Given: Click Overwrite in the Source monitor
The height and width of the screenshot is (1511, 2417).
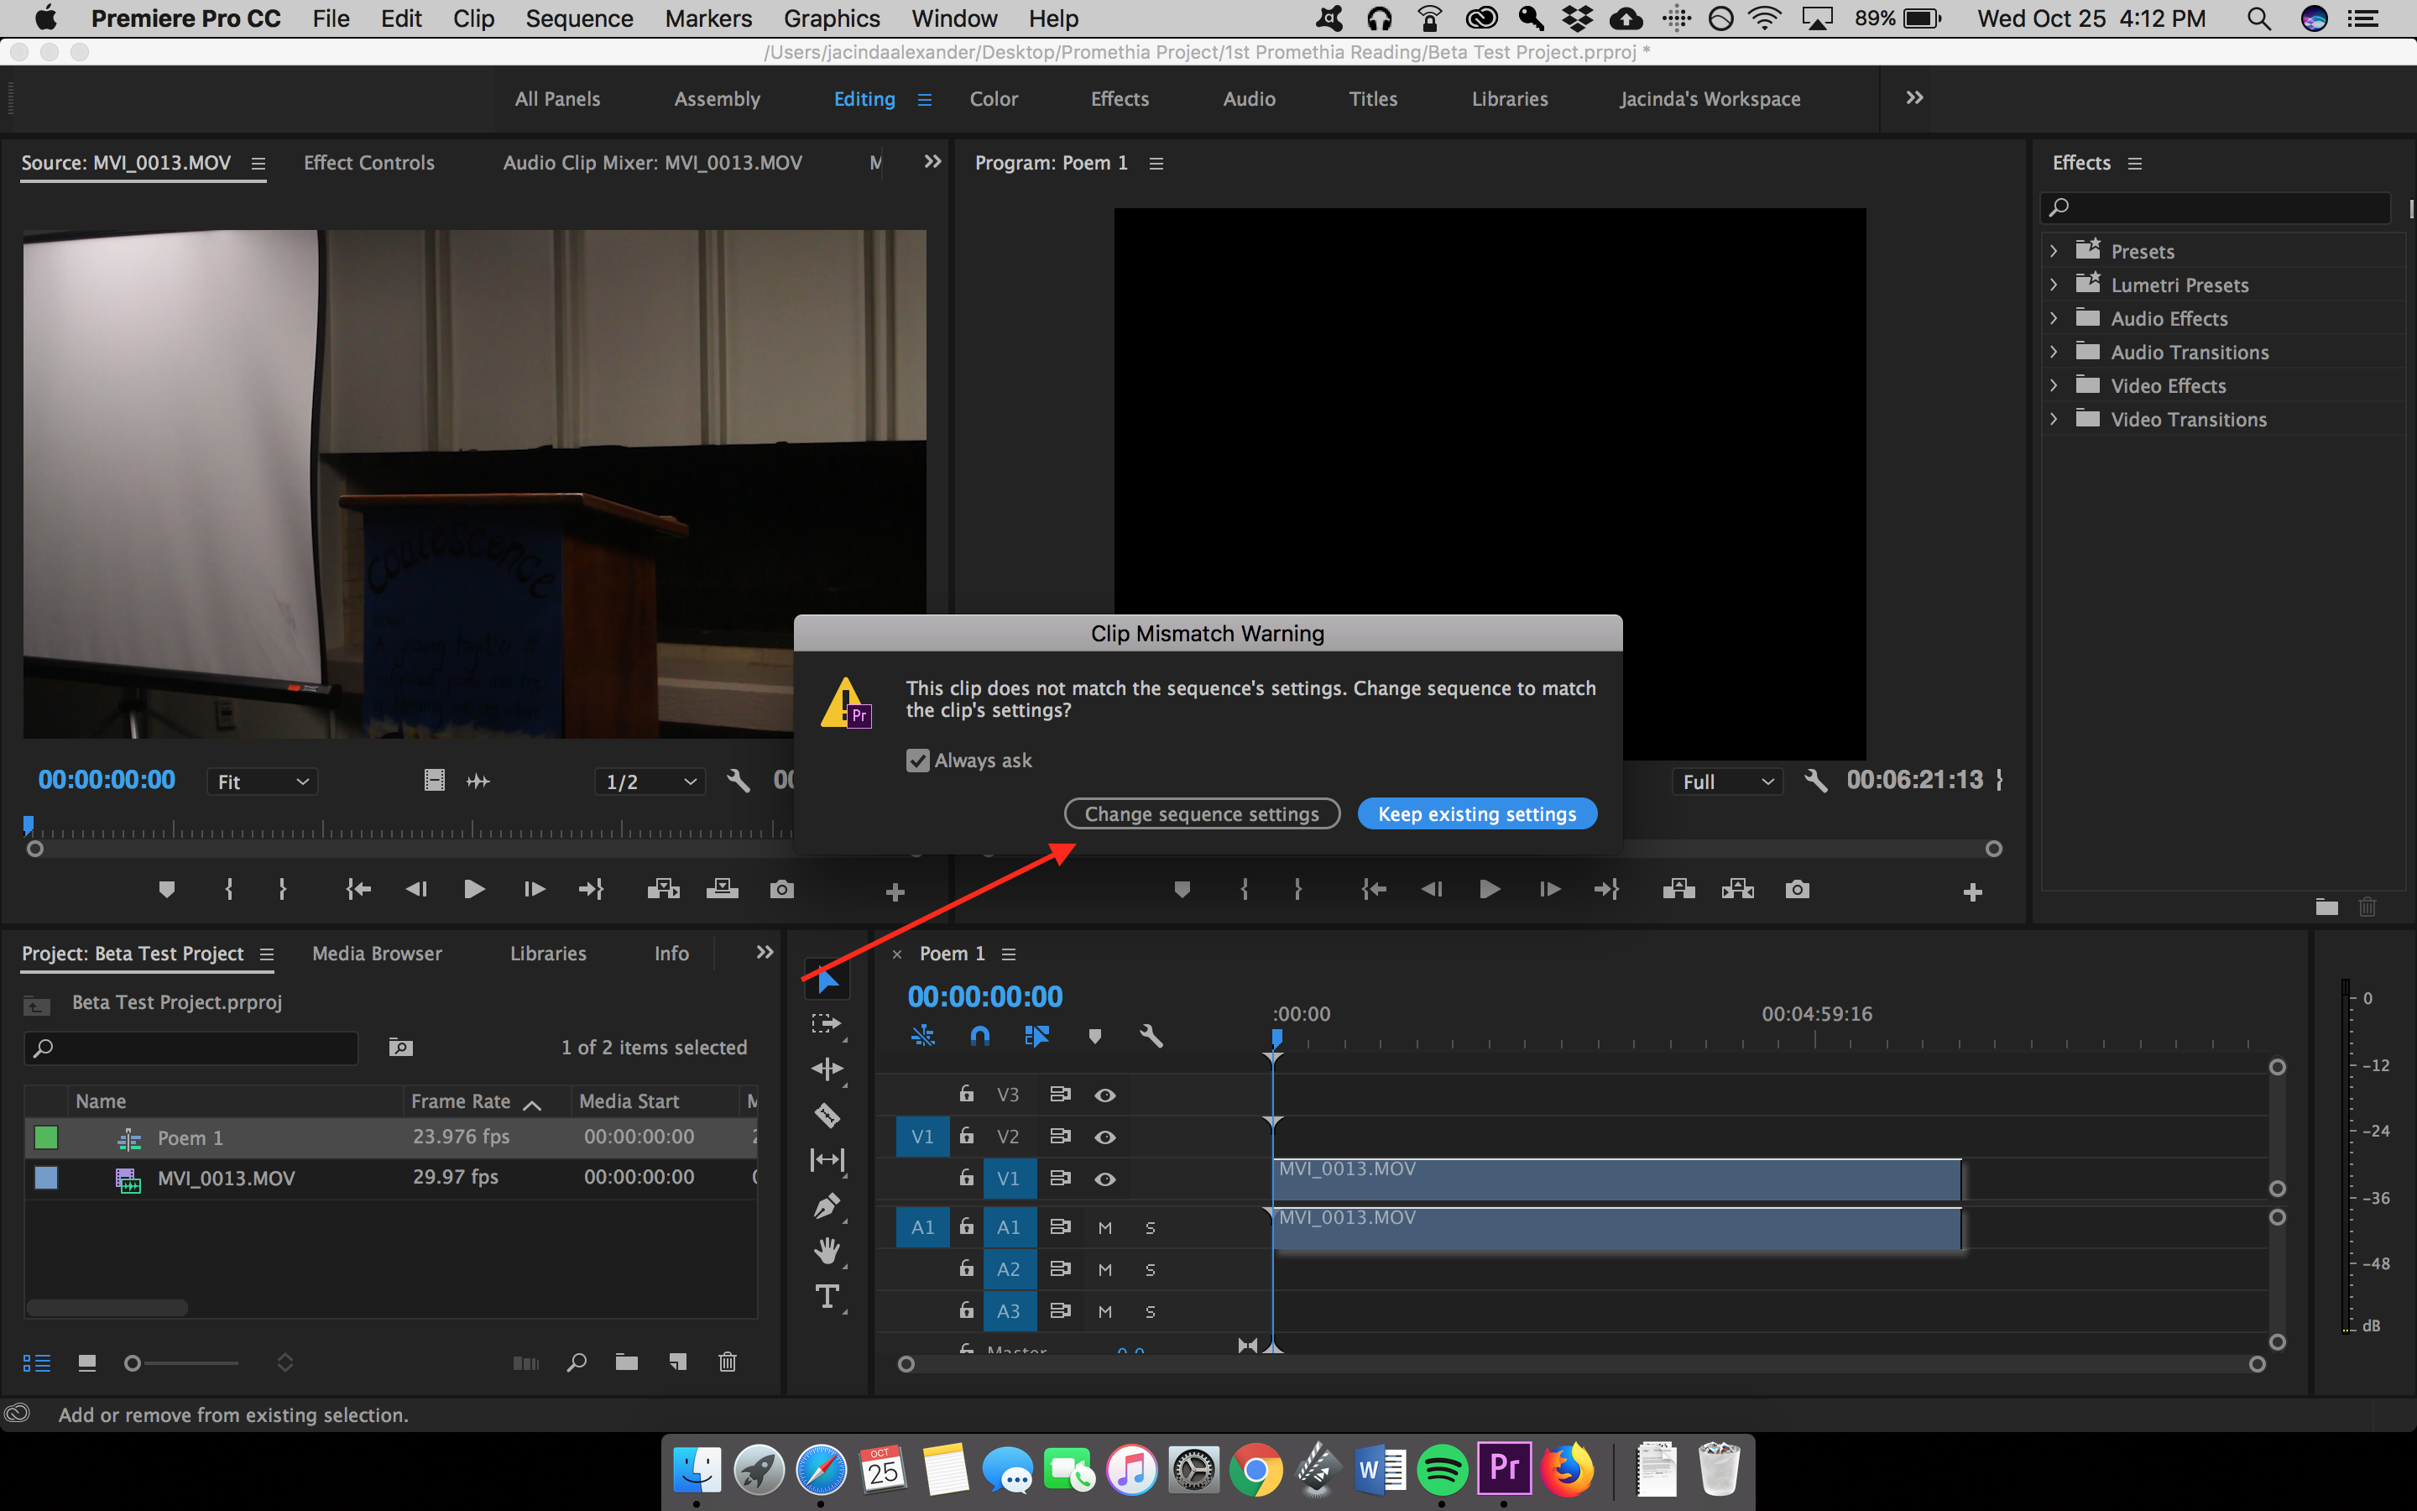Looking at the screenshot, I should [722, 888].
